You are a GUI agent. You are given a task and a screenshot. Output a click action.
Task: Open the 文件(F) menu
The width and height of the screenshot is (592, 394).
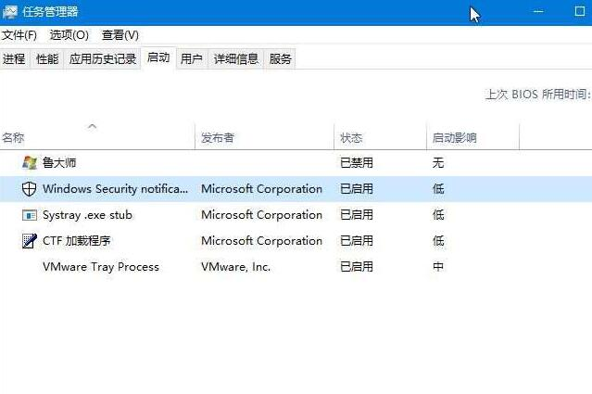[x=19, y=35]
